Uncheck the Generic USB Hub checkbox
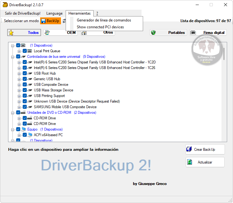 pyautogui.click(x=25, y=79)
